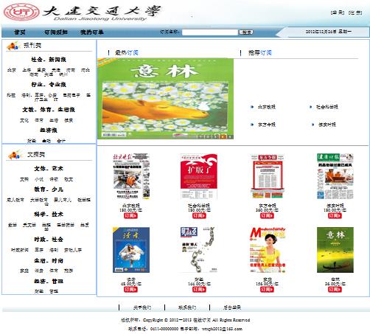Open the large green 意林 banner image
Image resolution: width=370 pixels, height=334 pixels.
165,99
